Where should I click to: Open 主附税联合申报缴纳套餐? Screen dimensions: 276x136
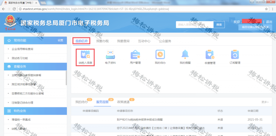pos(27,75)
